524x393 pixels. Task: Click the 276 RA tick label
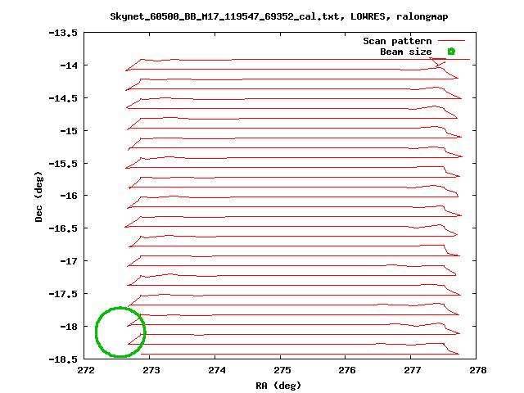click(x=347, y=370)
